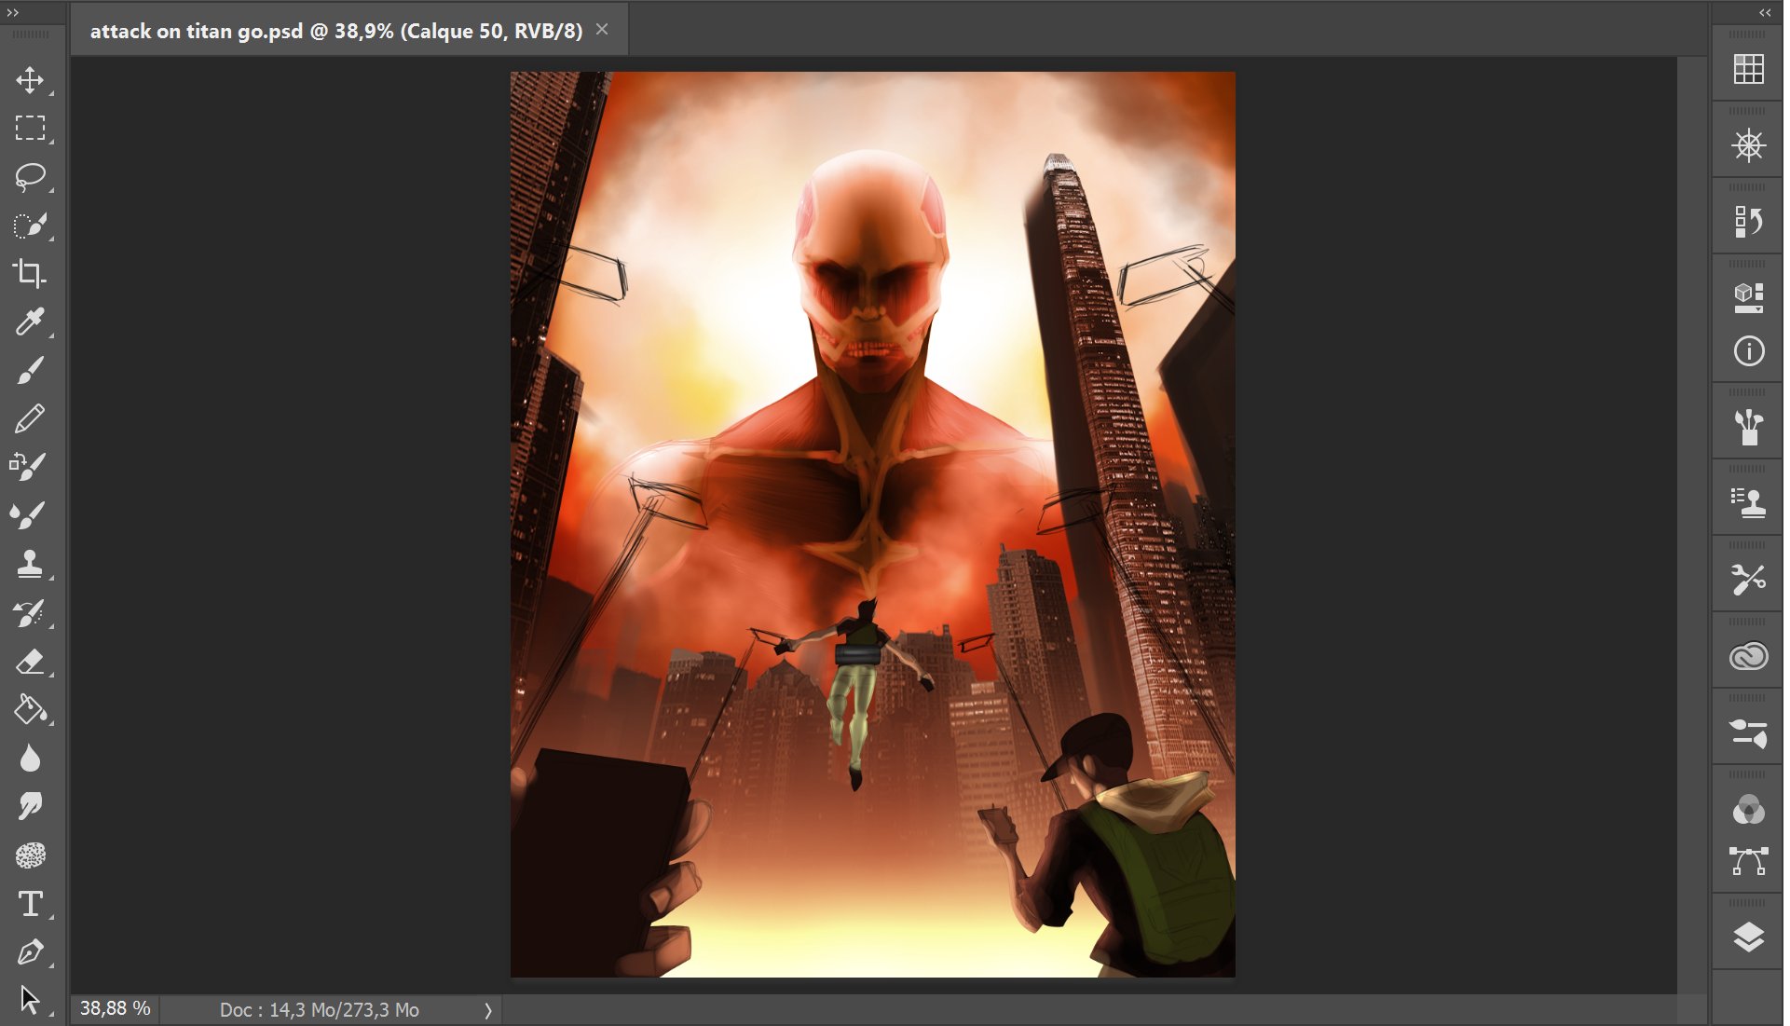
Task: Open the Creative Cloud Libraries panel
Action: coord(1749,655)
